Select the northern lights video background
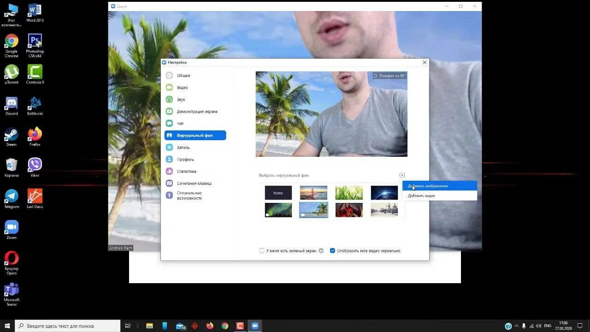Viewport: 590px width, 332px height. click(x=278, y=210)
